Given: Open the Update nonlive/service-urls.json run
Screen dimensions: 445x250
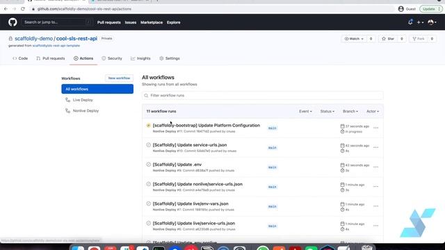Looking at the screenshot, I should point(197,184).
